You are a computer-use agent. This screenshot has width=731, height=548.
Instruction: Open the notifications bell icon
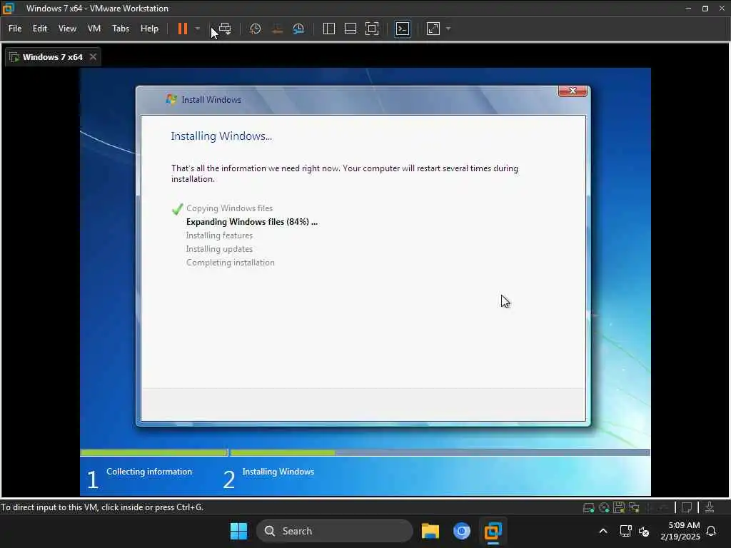tap(711, 531)
